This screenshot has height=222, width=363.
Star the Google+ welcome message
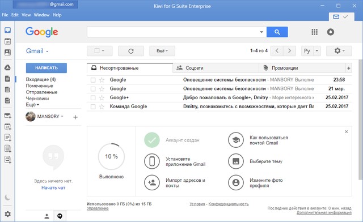pos(102,98)
